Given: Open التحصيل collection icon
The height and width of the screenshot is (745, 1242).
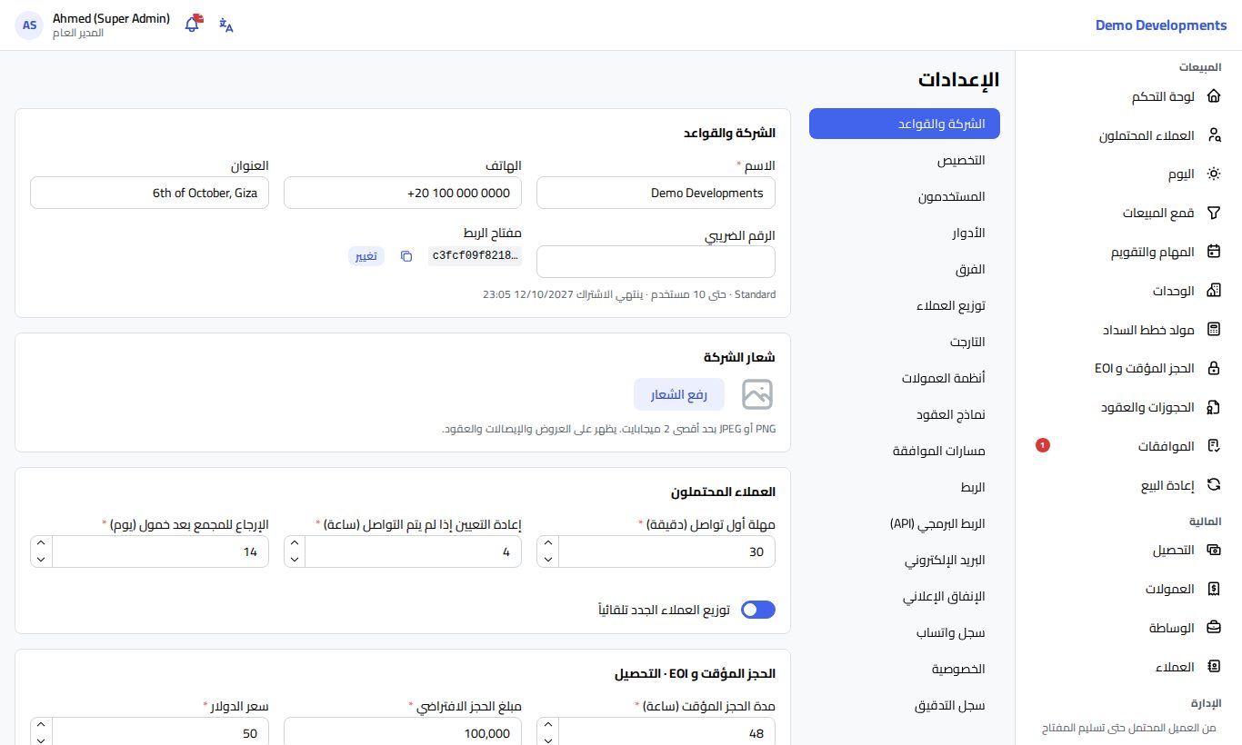Looking at the screenshot, I should coord(1213,551).
